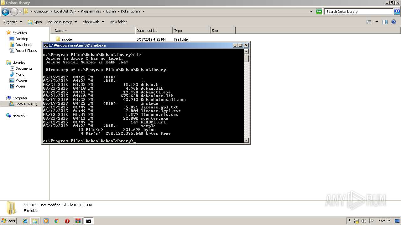Image resolution: width=401 pixels, height=225 pixels.
Task: Launch Internet Explorer from the taskbar
Action: pyautogui.click(x=25, y=221)
